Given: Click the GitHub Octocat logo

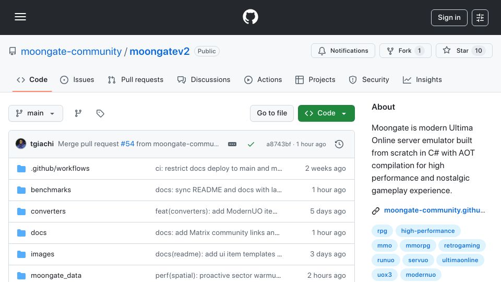Looking at the screenshot, I should coord(250,17).
